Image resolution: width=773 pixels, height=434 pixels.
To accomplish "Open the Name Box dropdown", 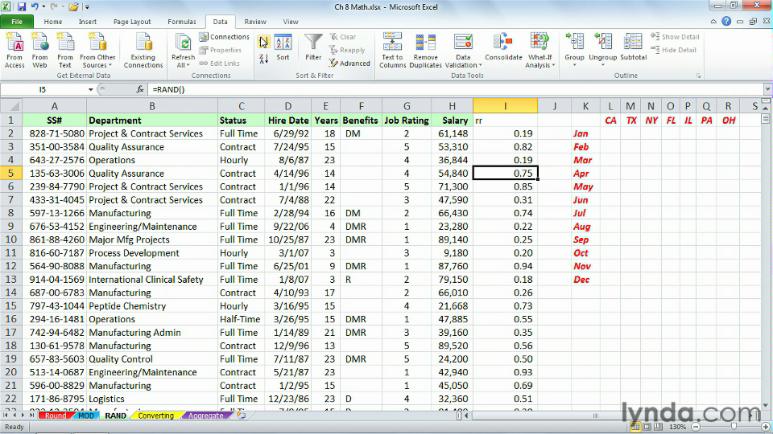I will pyautogui.click(x=91, y=89).
